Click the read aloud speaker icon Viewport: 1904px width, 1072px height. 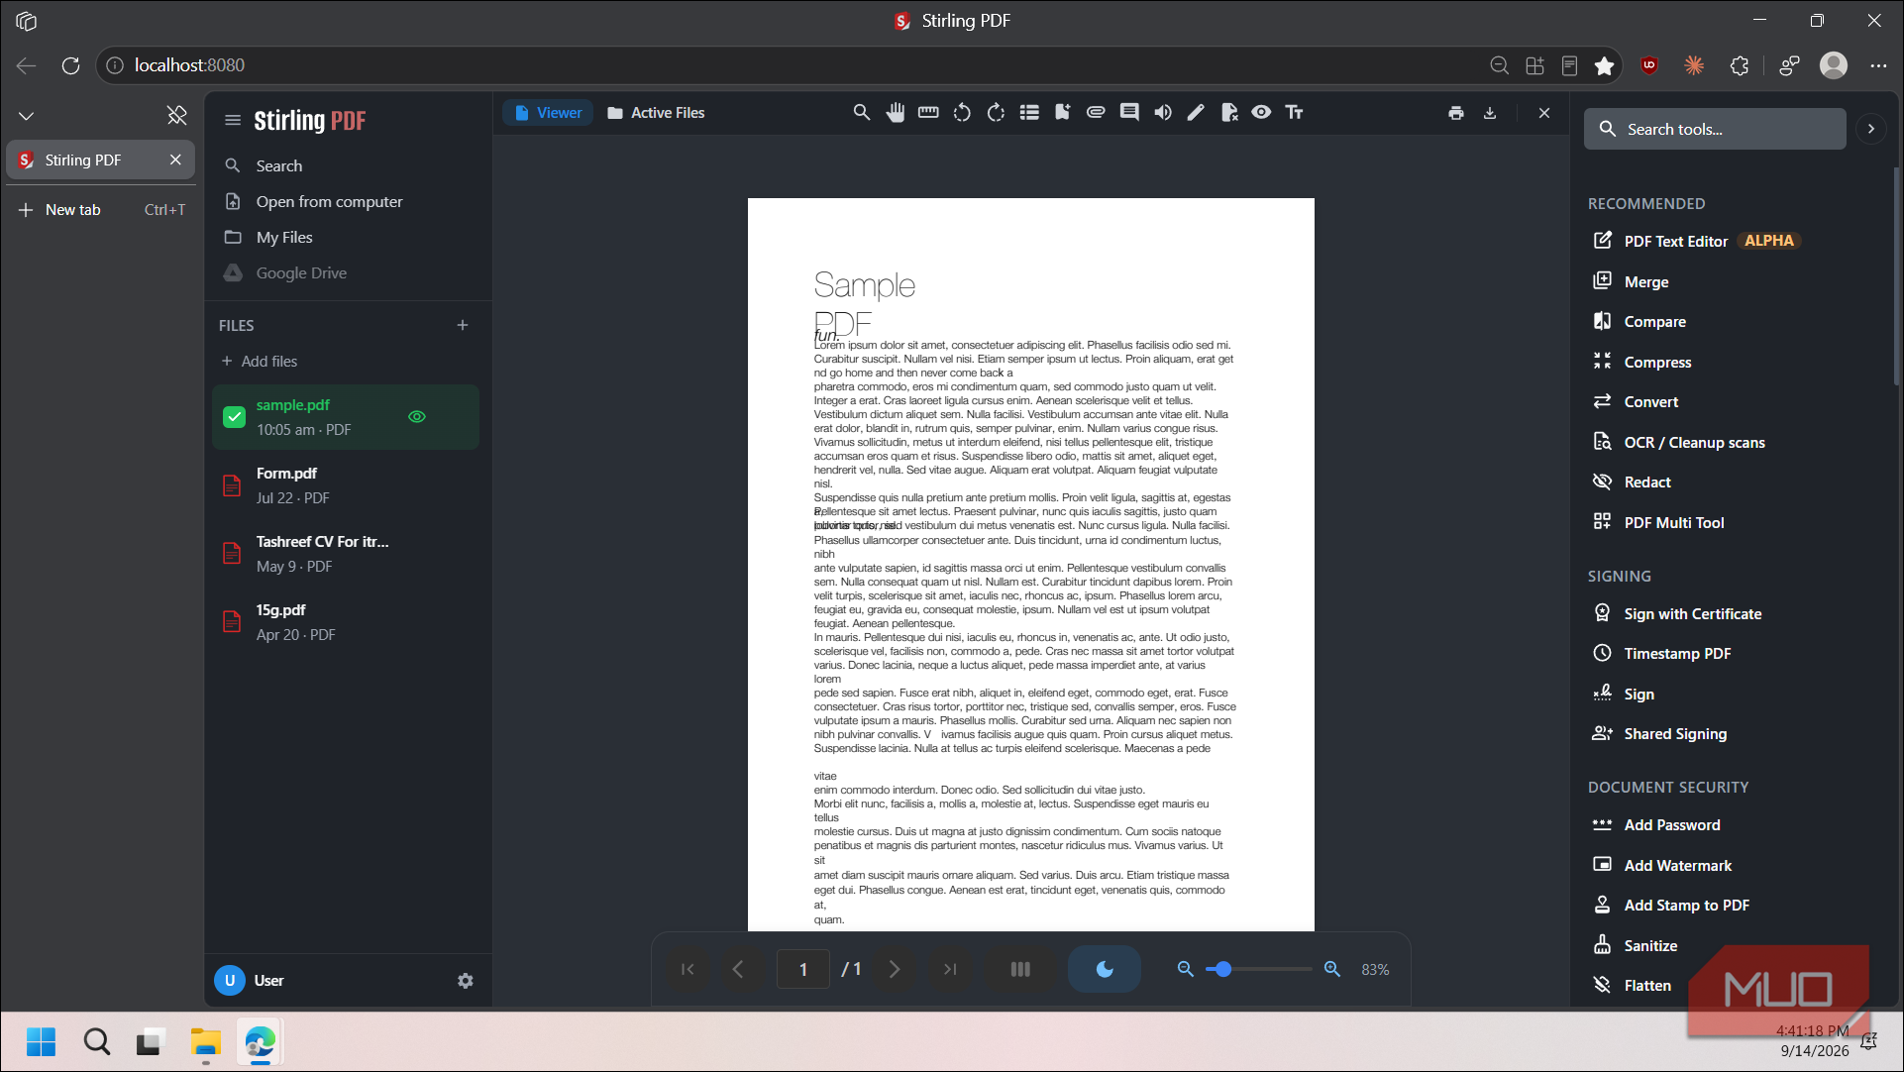[x=1163, y=113]
